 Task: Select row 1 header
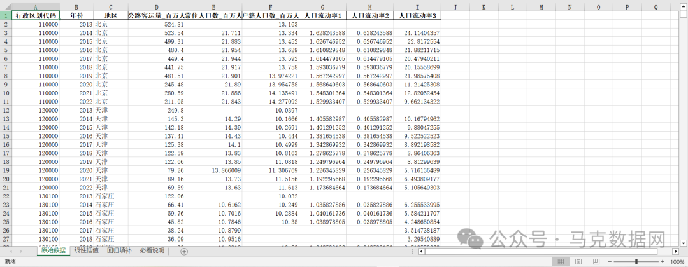(6, 15)
